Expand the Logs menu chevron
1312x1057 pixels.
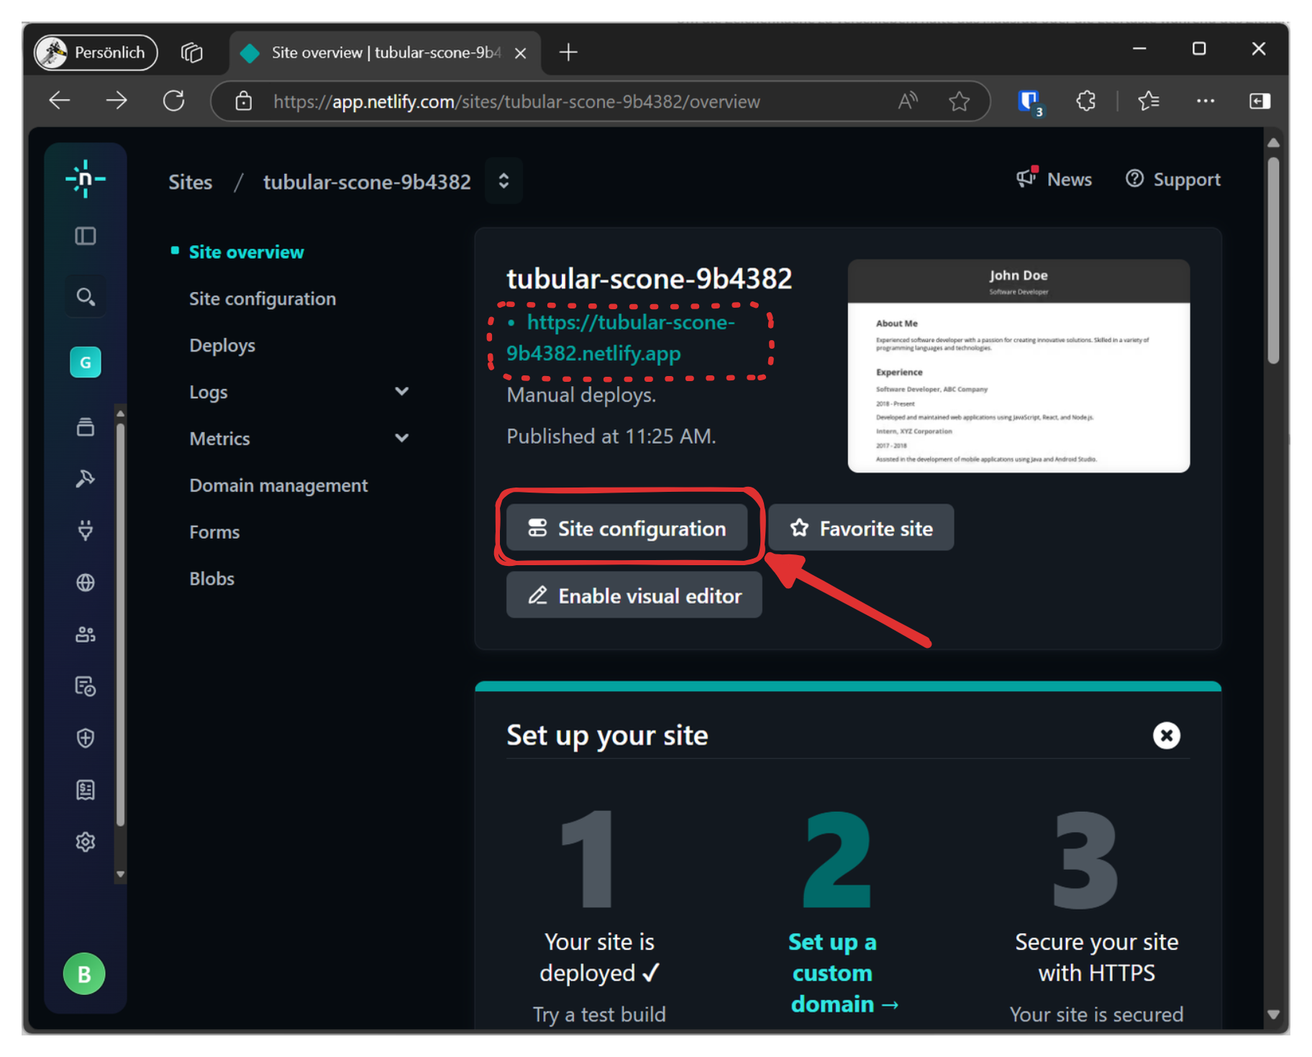click(402, 391)
